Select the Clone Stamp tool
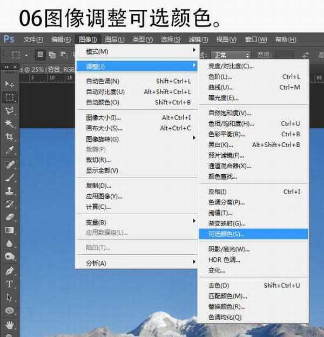 (x=9, y=190)
